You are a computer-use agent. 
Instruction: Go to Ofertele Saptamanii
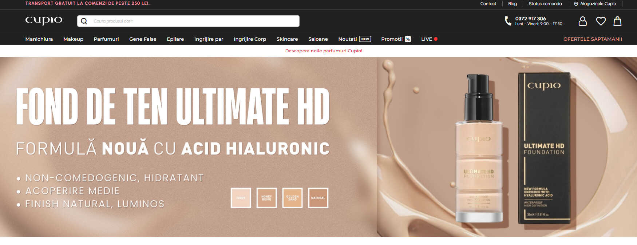click(593, 39)
